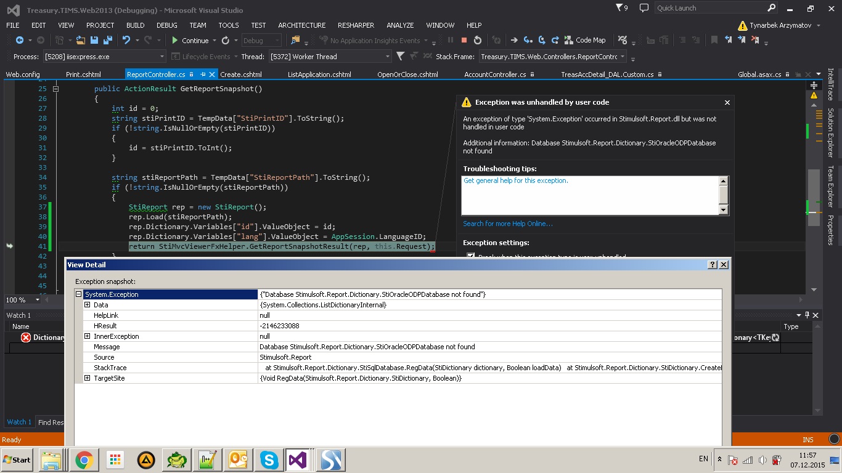Switch to the Web.config tab
This screenshot has width=842, height=473.
coord(23,75)
